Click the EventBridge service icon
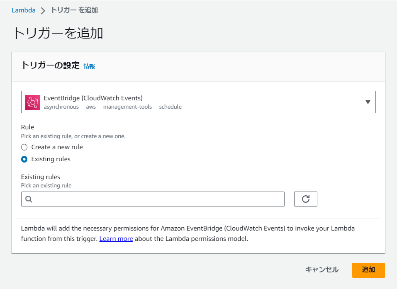This screenshot has height=289, width=397. 33,102
